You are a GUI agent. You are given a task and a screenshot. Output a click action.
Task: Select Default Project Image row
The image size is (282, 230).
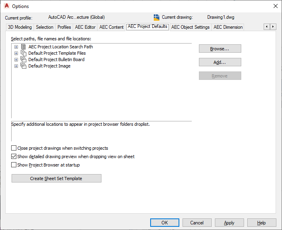[x=49, y=66]
